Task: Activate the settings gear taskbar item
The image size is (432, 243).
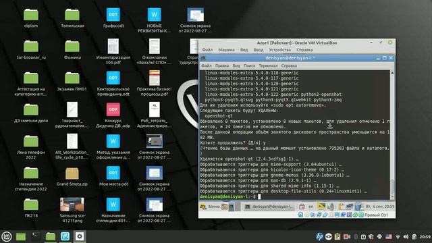Action: pos(80,236)
